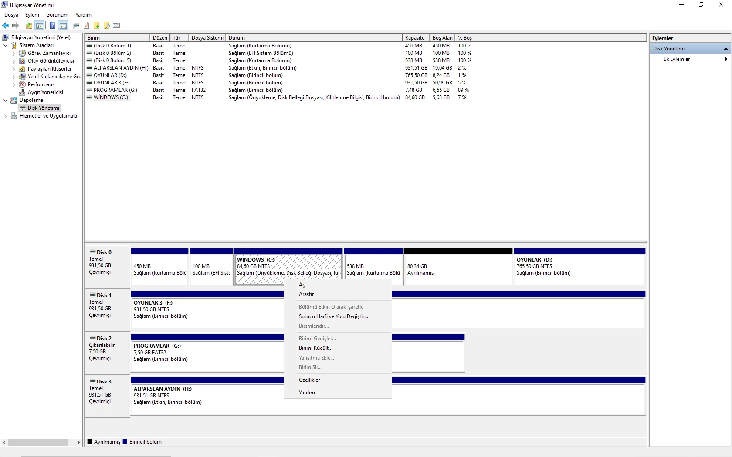The image size is (732, 457).
Task: Collapse the Depolama tree node
Action: (5, 100)
